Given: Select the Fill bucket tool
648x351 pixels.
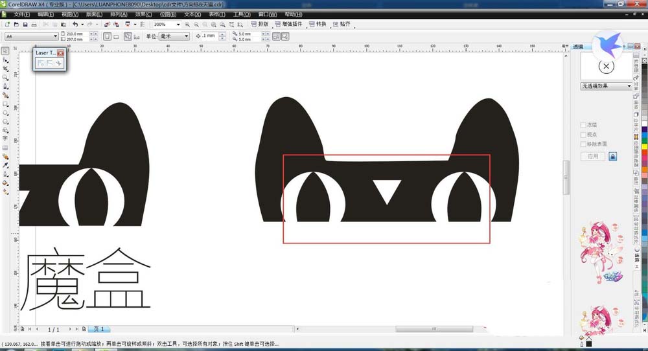Looking at the screenshot, I should point(5,183).
